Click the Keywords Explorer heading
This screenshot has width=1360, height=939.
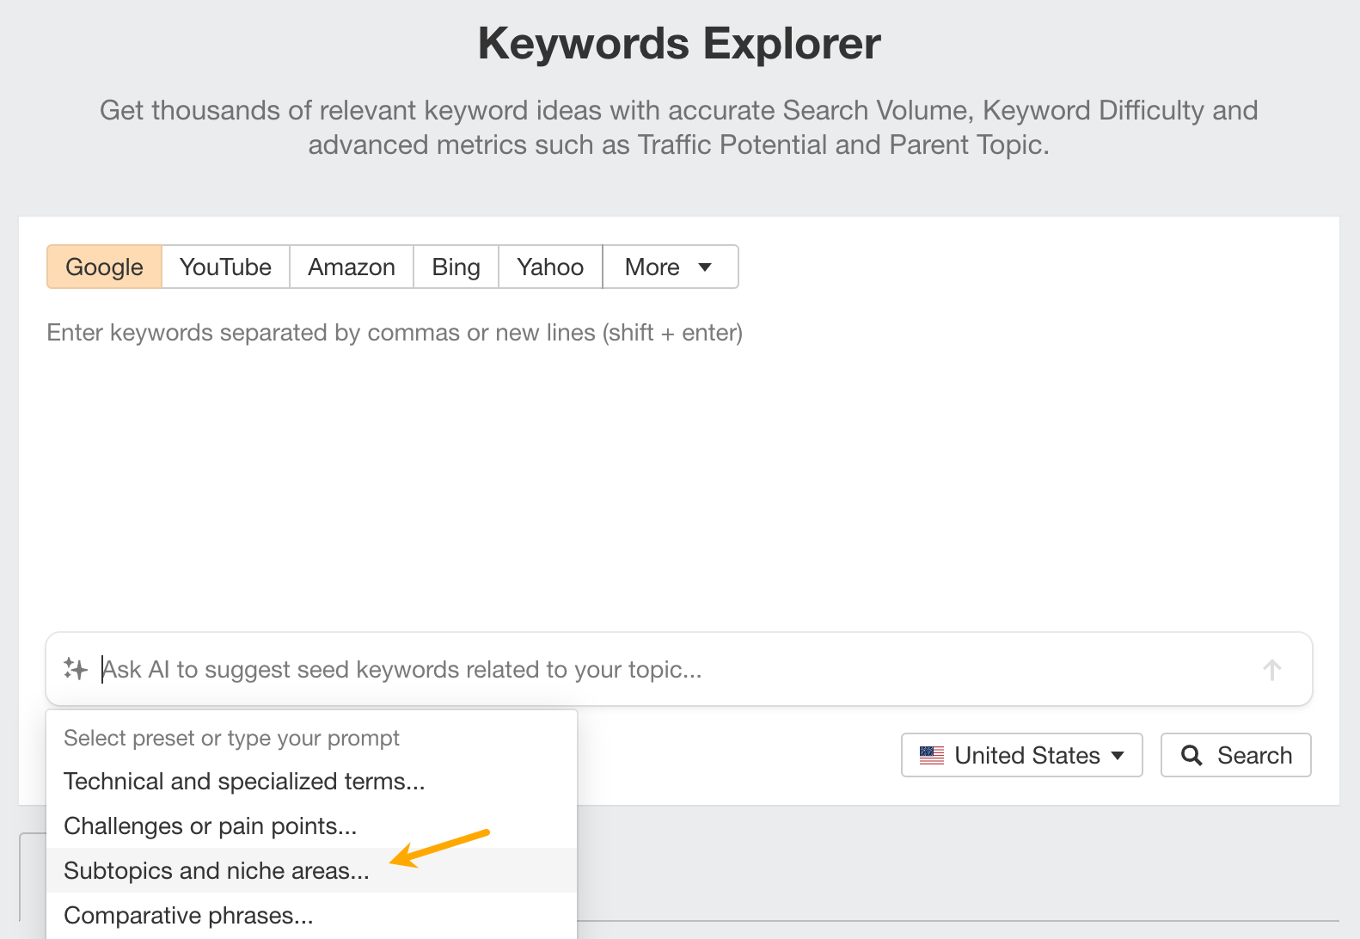click(679, 43)
